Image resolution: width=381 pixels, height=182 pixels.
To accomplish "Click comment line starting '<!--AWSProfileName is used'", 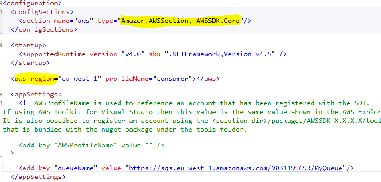I will pyautogui.click(x=194, y=103).
